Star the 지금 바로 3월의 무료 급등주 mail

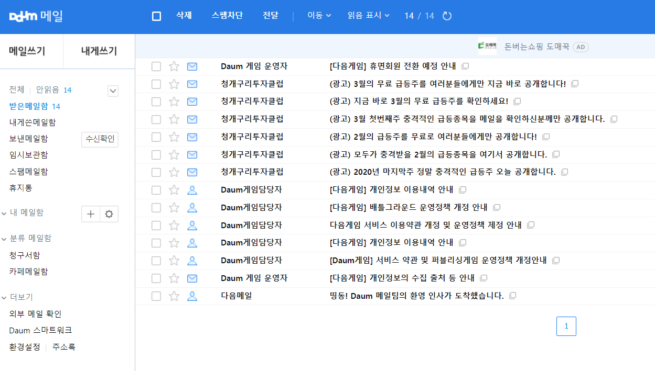click(x=174, y=102)
